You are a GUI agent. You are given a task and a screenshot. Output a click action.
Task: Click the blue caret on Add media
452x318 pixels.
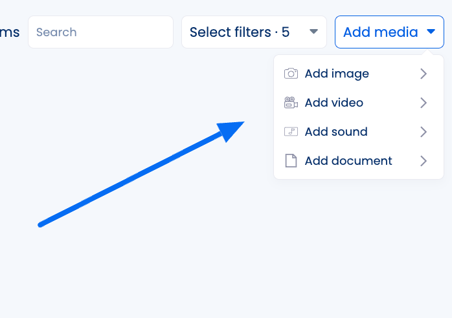(431, 32)
